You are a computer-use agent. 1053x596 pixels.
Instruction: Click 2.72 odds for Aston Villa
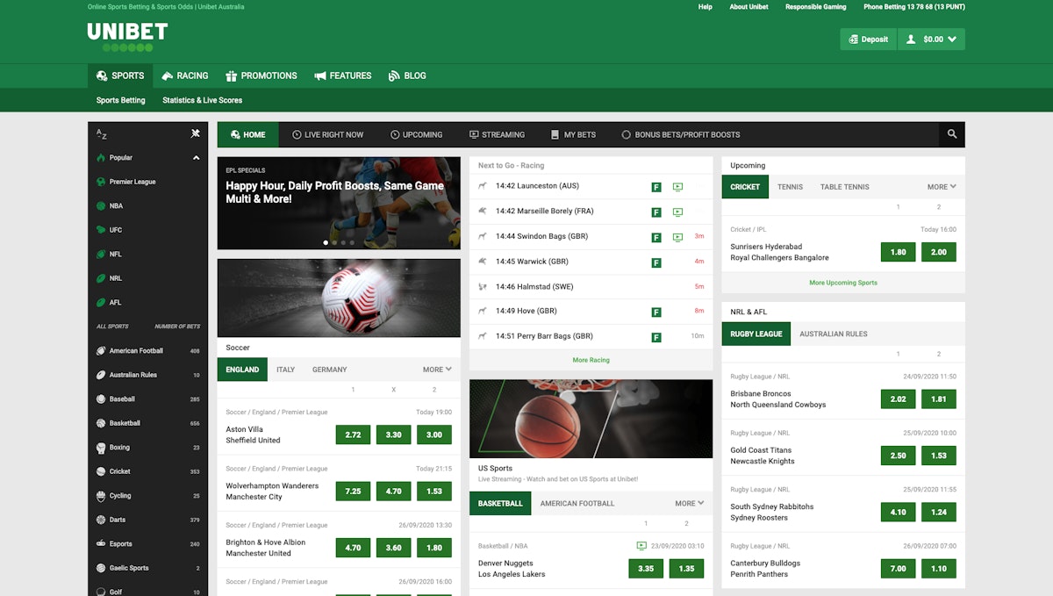[x=353, y=434]
